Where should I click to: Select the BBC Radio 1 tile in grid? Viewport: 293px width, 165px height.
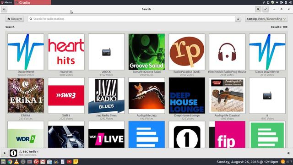point(187,134)
